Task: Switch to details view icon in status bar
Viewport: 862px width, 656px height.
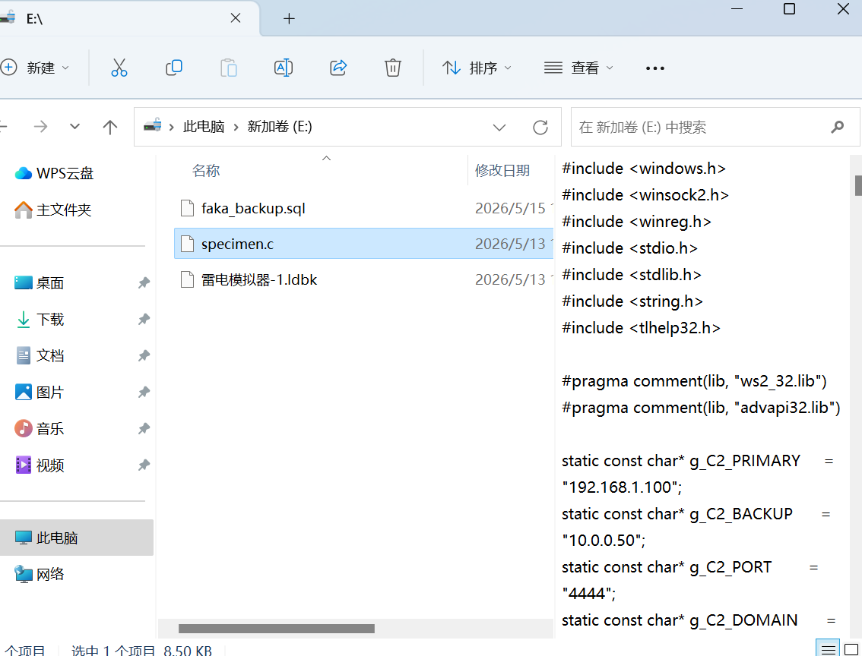Action: coord(828,649)
